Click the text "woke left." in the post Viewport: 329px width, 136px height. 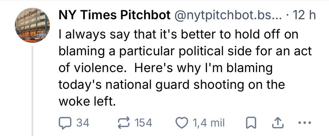(87, 102)
